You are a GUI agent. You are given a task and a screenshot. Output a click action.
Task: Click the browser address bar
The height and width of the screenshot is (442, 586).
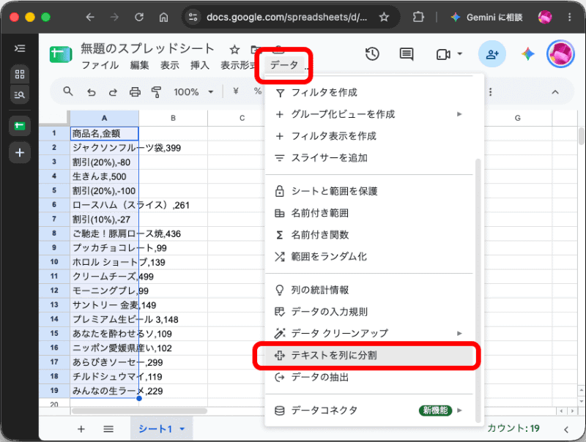(286, 17)
